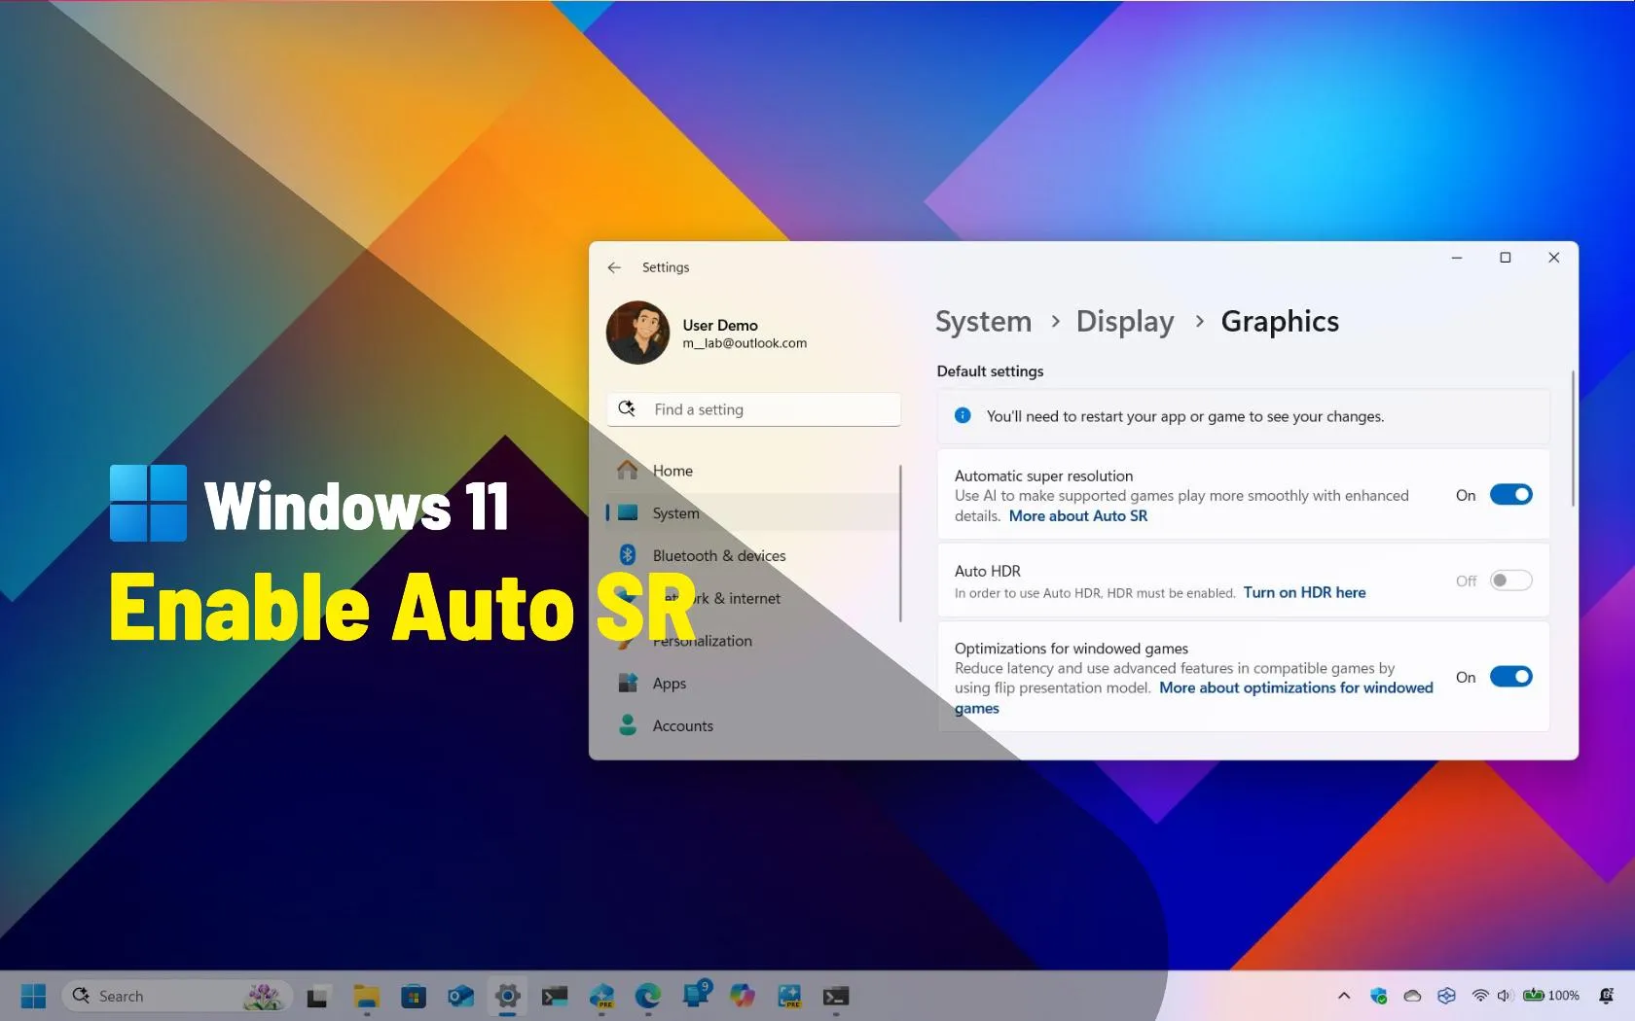
Task: Navigate to System breadcrumb
Action: (983, 322)
